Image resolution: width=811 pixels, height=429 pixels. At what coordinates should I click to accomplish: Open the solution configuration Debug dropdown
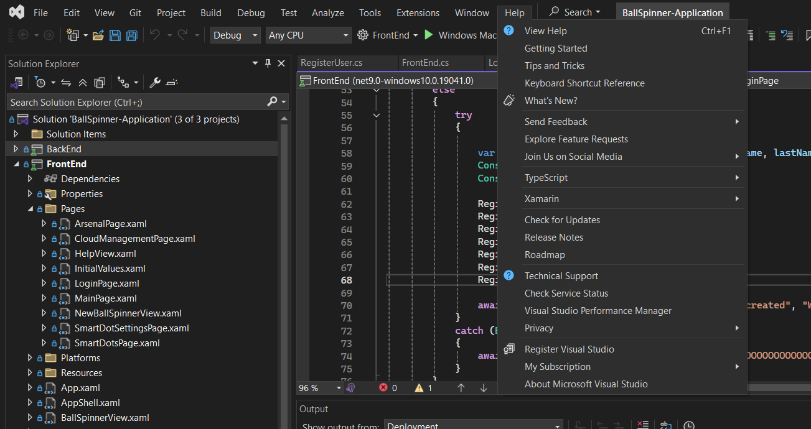[x=235, y=35]
